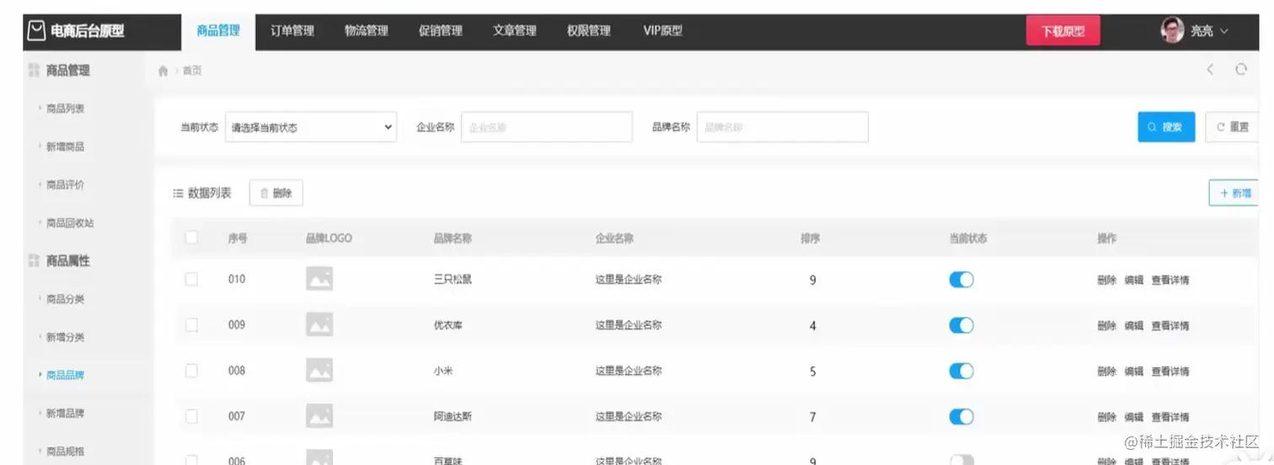This screenshot has width=1274, height=465.
Task: Switch to the 权限管理 top tab
Action: tap(589, 31)
